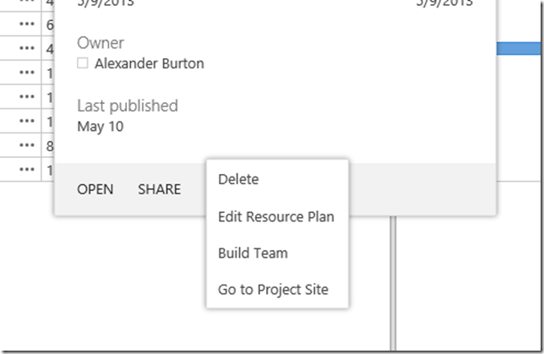The height and width of the screenshot is (354, 544).
Task: Click the May 10 last published date
Action: tap(101, 127)
